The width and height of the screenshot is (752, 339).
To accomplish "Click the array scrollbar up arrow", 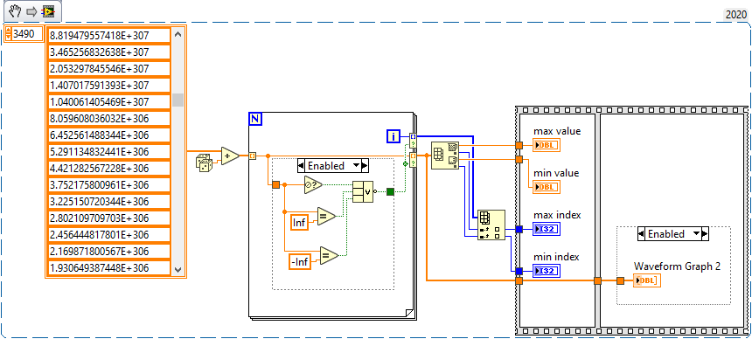I will (x=178, y=34).
